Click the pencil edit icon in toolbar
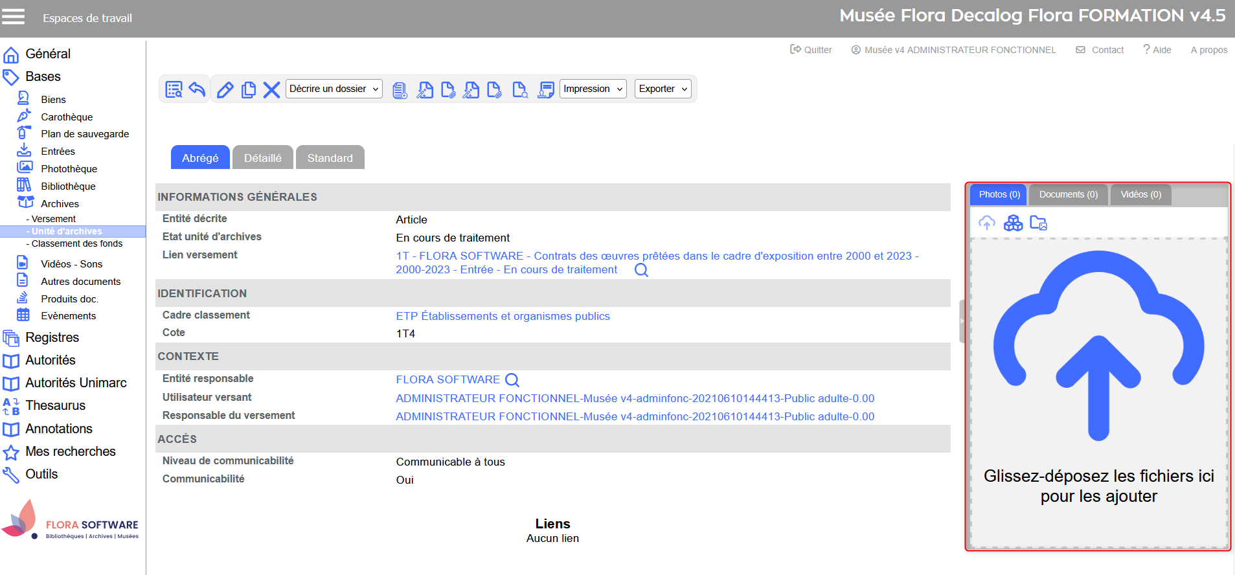1235x575 pixels. click(x=225, y=89)
